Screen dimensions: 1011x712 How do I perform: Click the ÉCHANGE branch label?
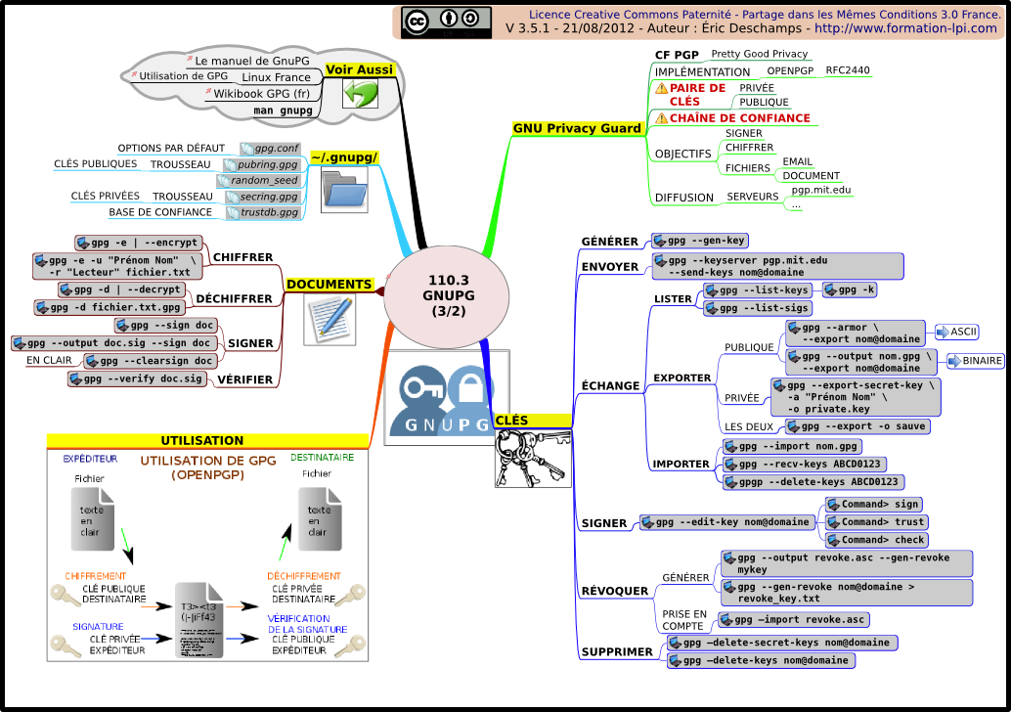pos(610,385)
